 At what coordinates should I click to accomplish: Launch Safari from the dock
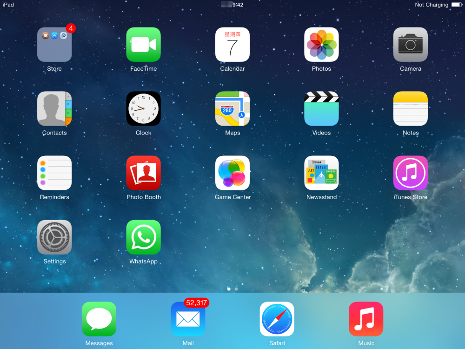tap(277, 319)
